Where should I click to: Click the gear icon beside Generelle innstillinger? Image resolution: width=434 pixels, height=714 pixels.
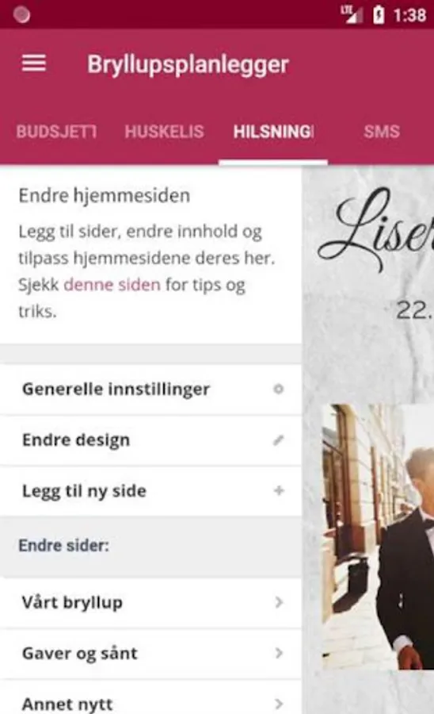[279, 389]
